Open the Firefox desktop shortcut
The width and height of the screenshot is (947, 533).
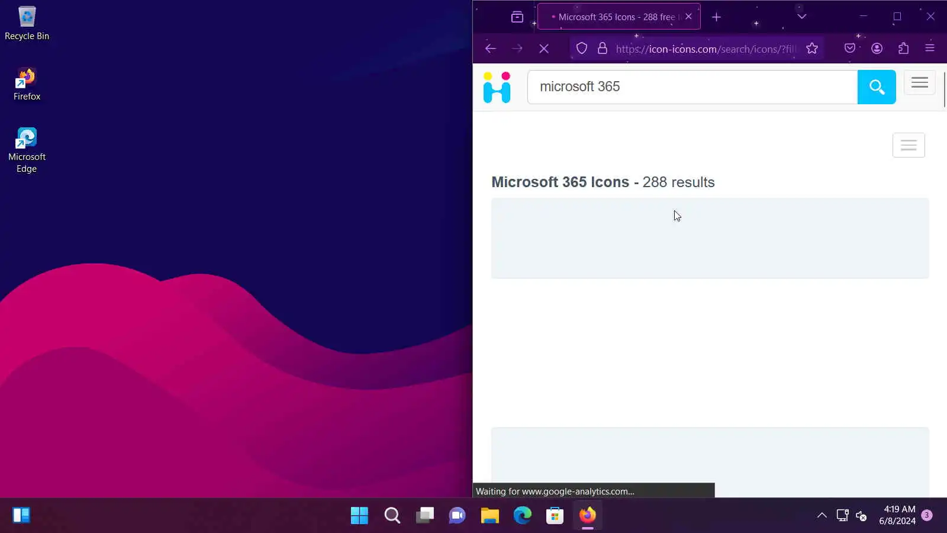tap(27, 84)
